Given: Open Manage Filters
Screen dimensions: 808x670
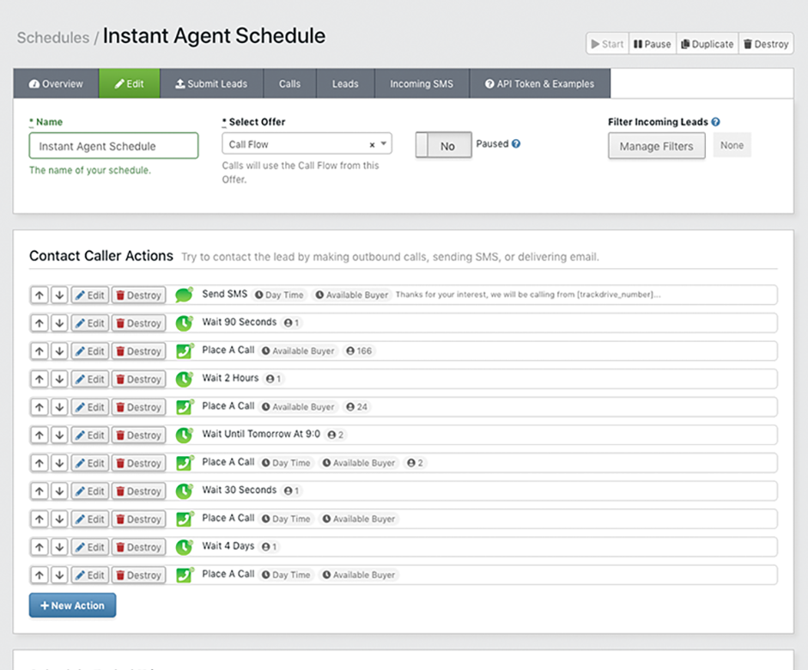Looking at the screenshot, I should pyautogui.click(x=657, y=146).
